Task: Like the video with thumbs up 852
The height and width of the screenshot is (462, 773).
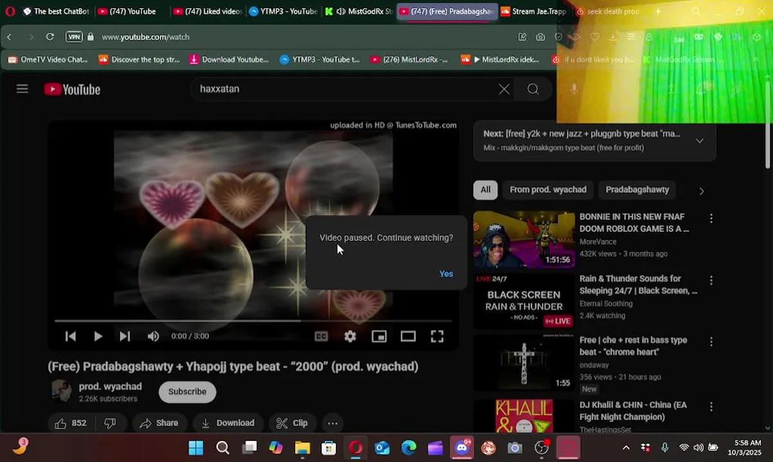Action: coord(71,423)
